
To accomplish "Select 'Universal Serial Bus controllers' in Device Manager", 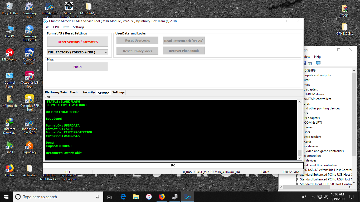I will pos(320,165).
